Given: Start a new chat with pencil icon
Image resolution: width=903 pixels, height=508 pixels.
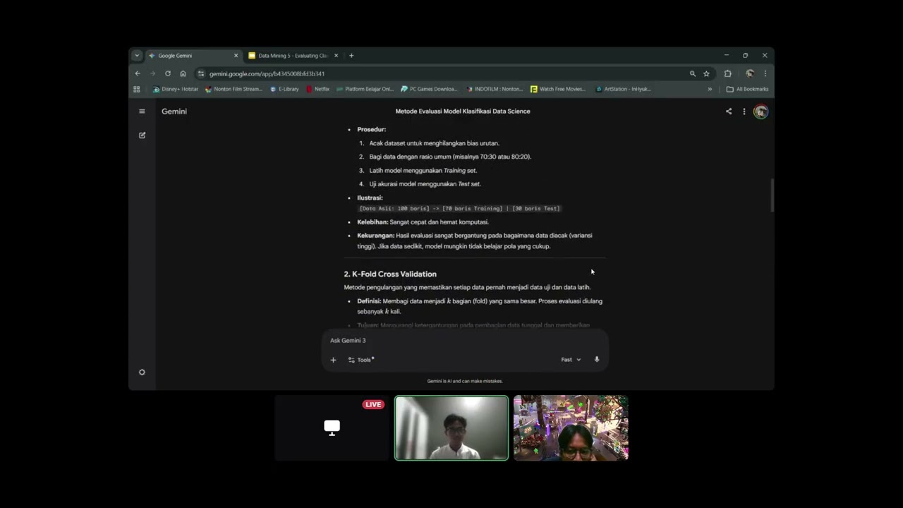Looking at the screenshot, I should tap(142, 135).
